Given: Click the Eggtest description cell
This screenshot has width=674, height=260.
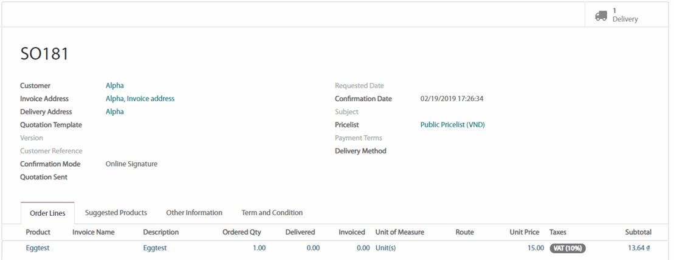Looking at the screenshot, I should pos(155,248).
